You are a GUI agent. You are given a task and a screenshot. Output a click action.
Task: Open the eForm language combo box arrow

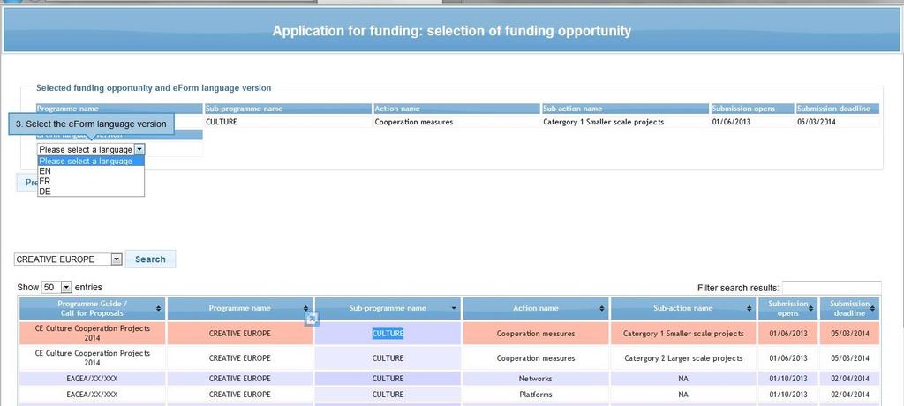(x=139, y=149)
